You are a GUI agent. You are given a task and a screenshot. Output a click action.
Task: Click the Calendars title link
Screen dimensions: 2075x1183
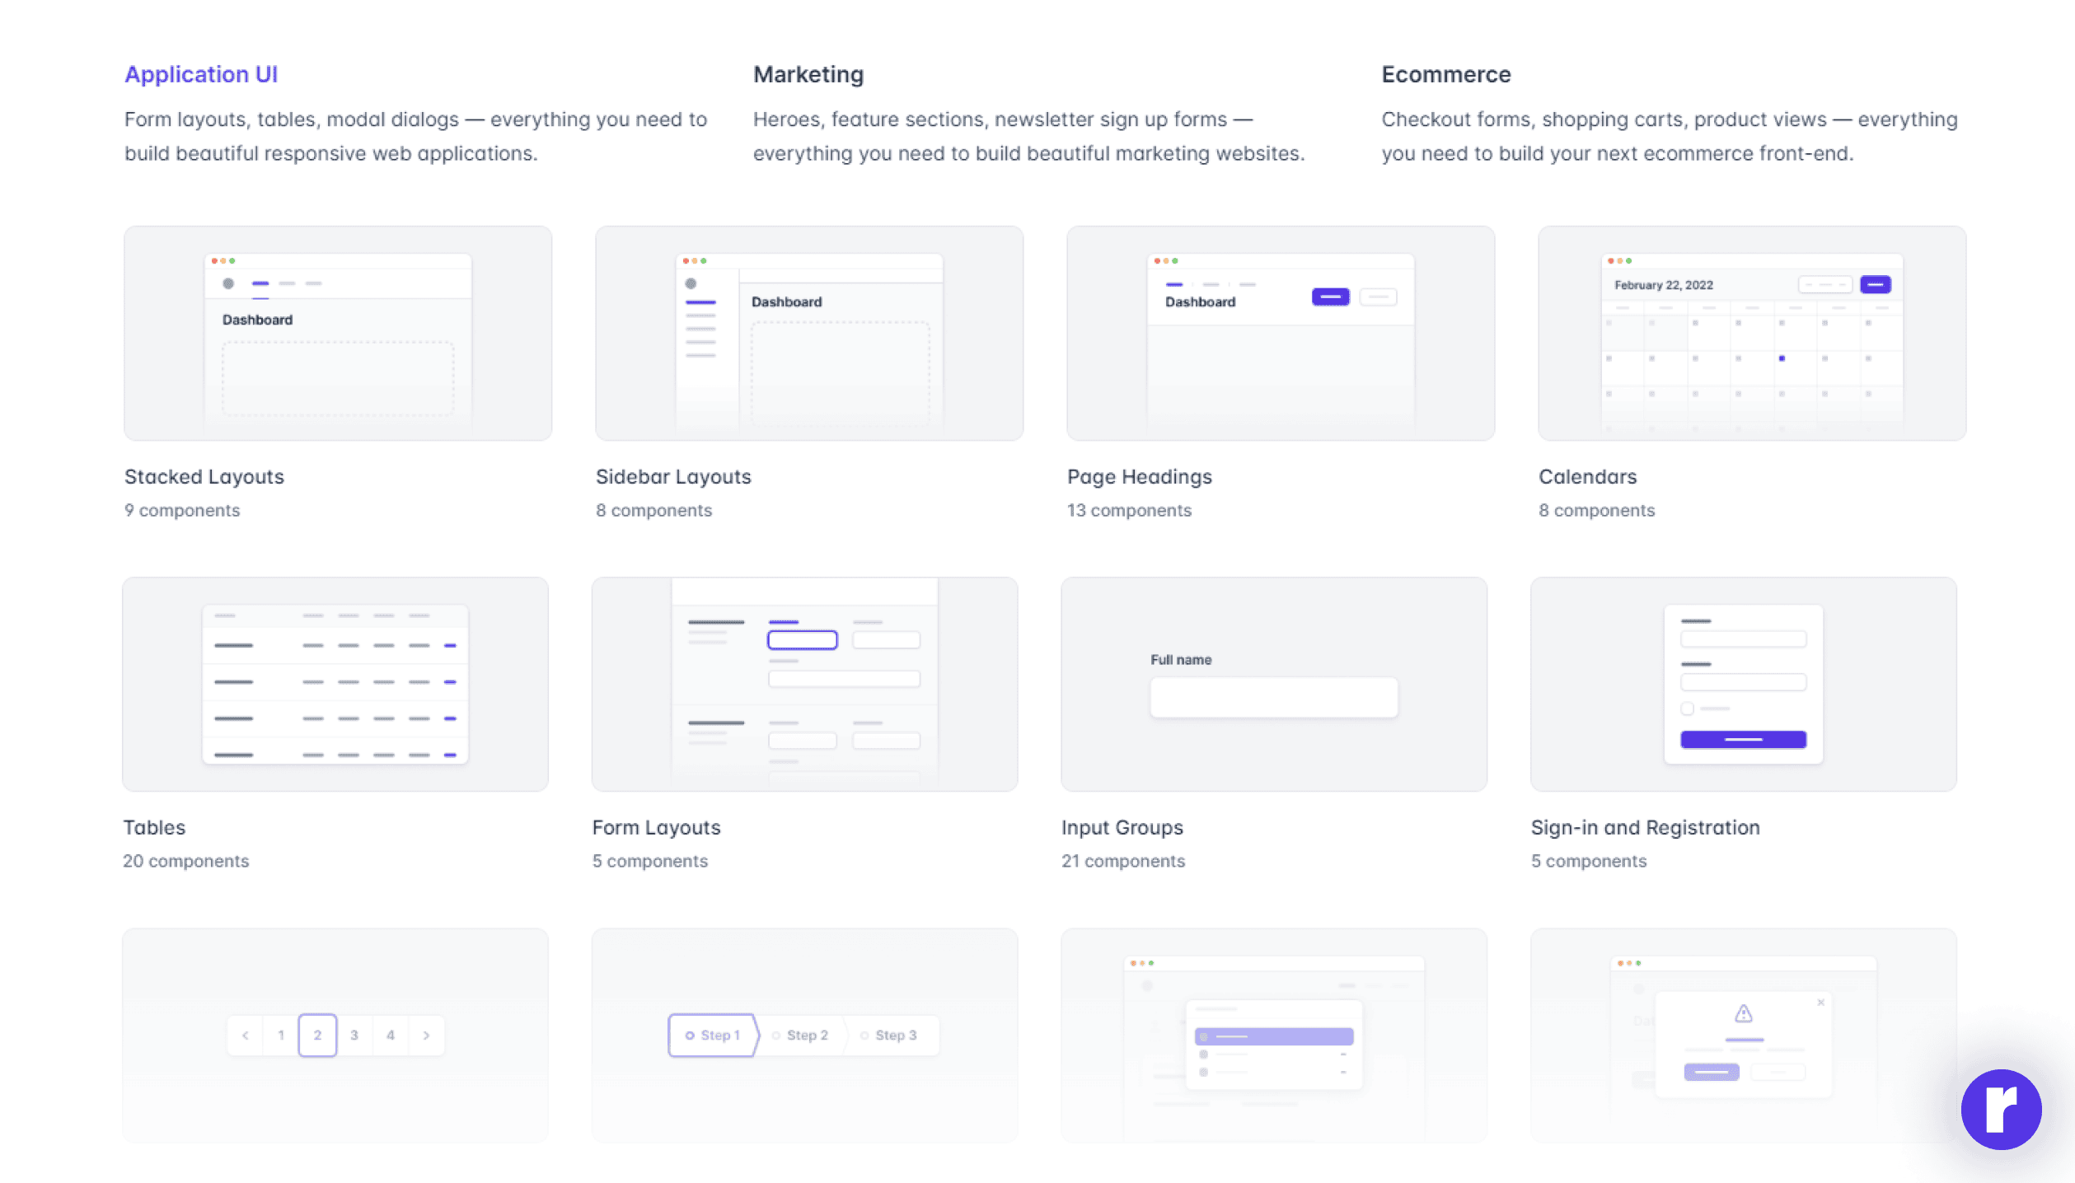1588,476
